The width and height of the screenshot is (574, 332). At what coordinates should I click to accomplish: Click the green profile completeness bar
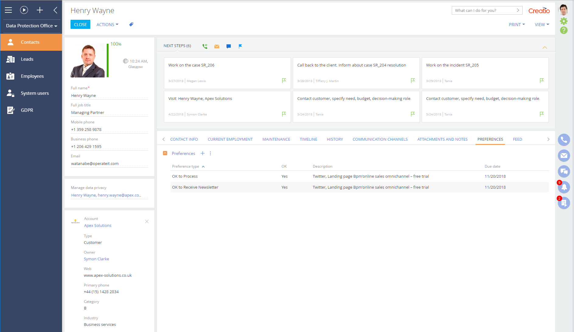tap(108, 60)
